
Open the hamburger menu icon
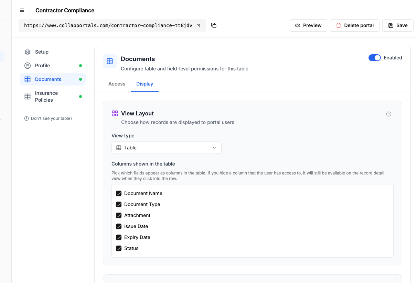click(x=22, y=10)
